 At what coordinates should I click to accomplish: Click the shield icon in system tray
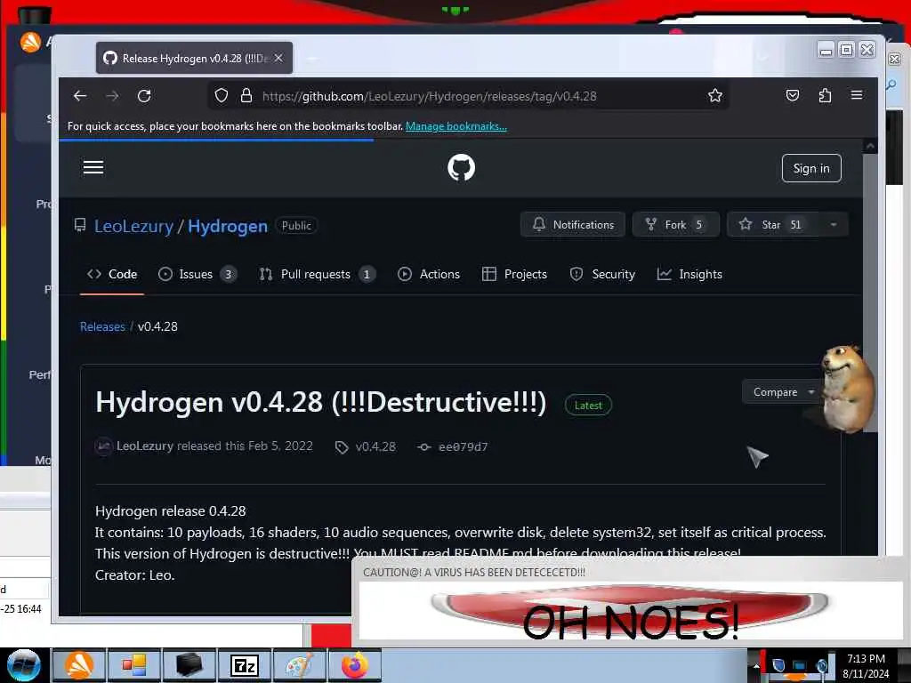(x=778, y=665)
